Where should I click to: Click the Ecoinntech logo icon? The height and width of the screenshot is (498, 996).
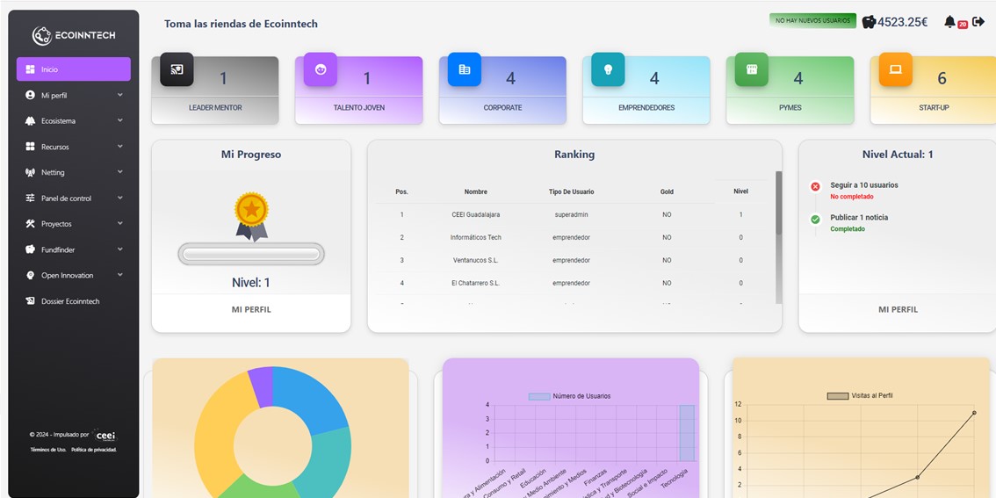click(42, 35)
